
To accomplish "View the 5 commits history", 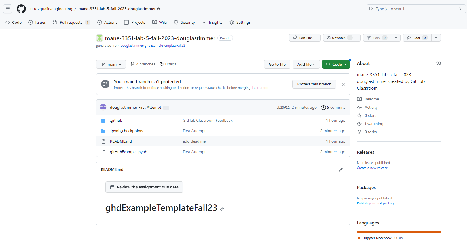I will 333,108.
